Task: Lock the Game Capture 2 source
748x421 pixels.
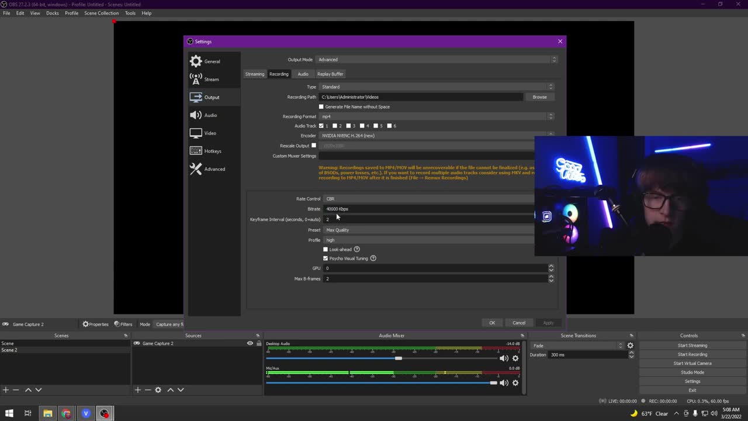Action: point(259,343)
